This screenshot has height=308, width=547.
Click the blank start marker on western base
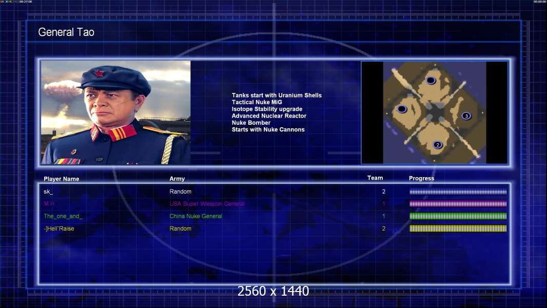[x=402, y=109]
